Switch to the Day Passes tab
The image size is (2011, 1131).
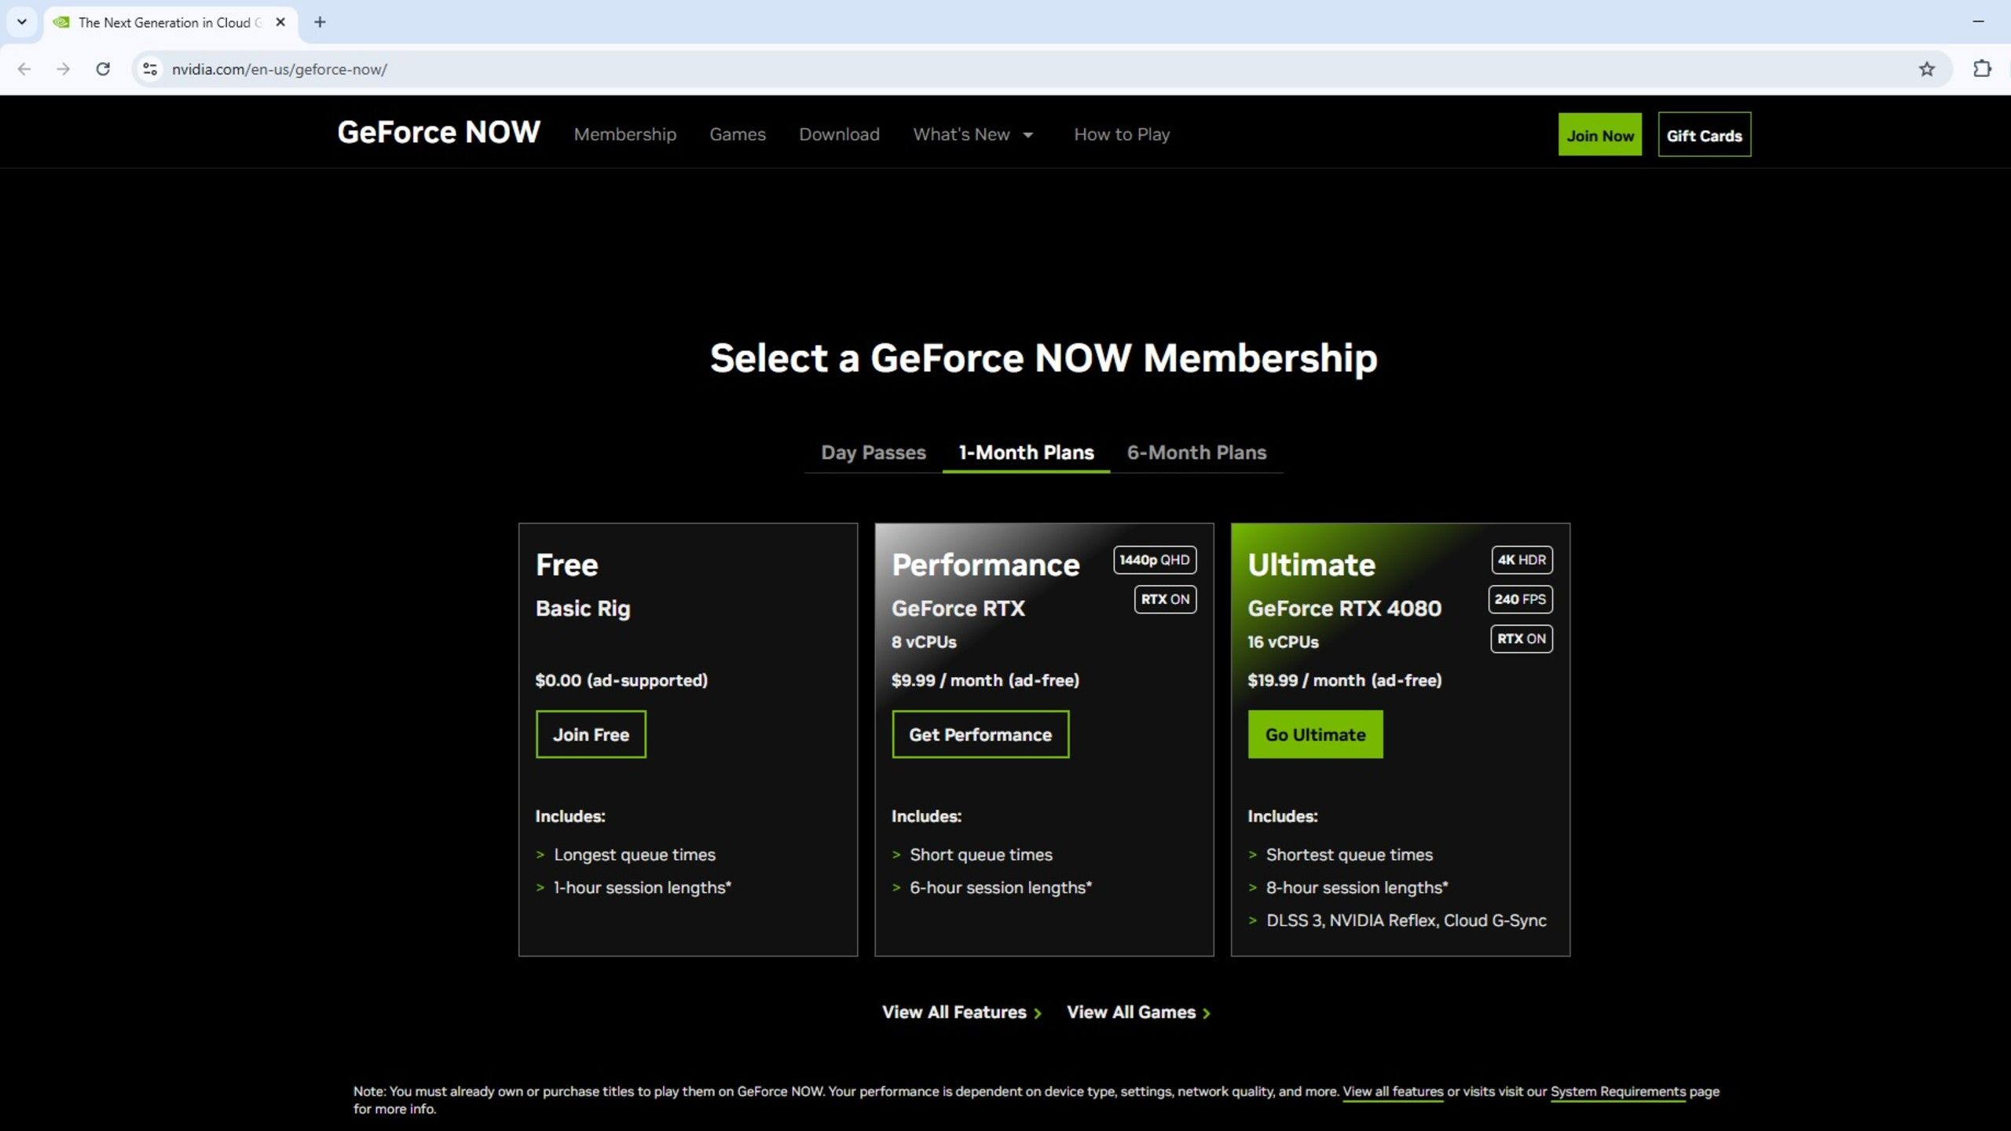(x=874, y=452)
